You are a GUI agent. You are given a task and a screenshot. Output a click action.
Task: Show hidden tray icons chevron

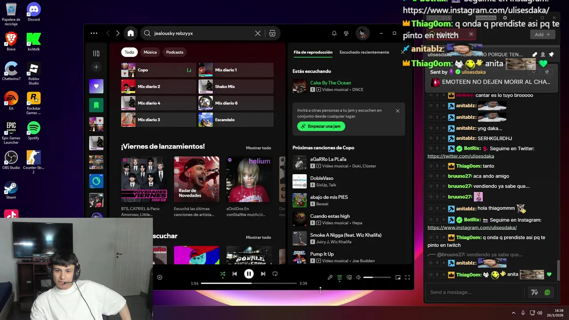click(513, 313)
